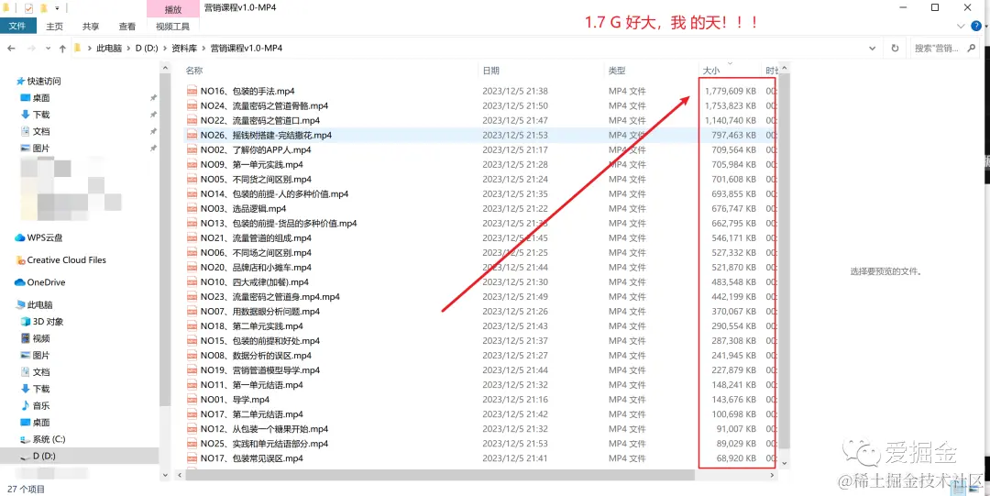Select file NO26、摇钱树搭建-完结撒花.mp4
Screen dimensions: 990x496
tap(266, 135)
